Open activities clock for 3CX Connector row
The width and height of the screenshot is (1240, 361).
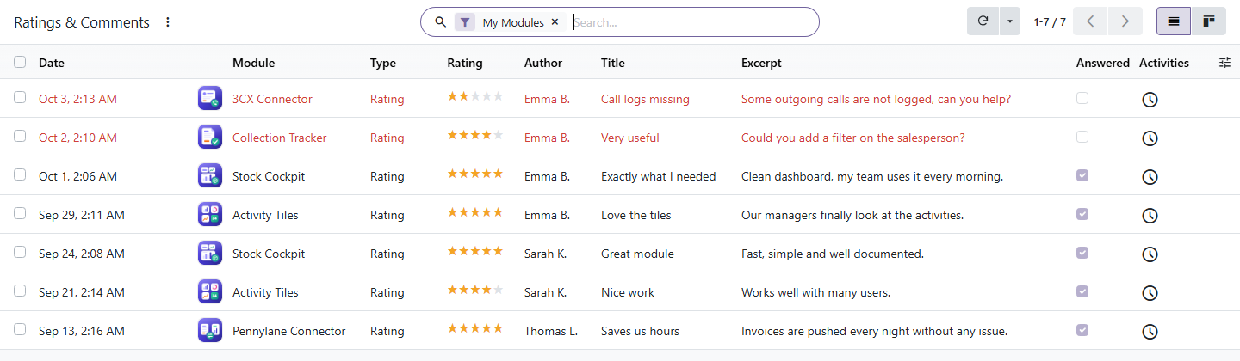tap(1149, 100)
